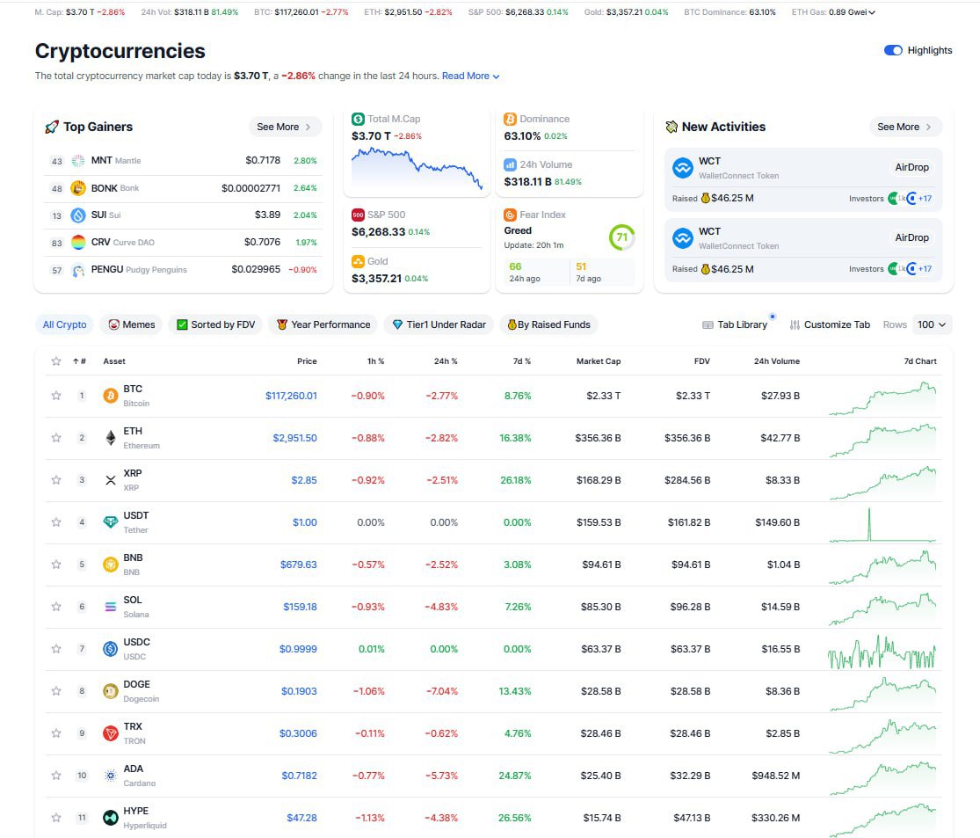Star SOL as a favorite
This screenshot has height=838, width=980.
tap(56, 607)
